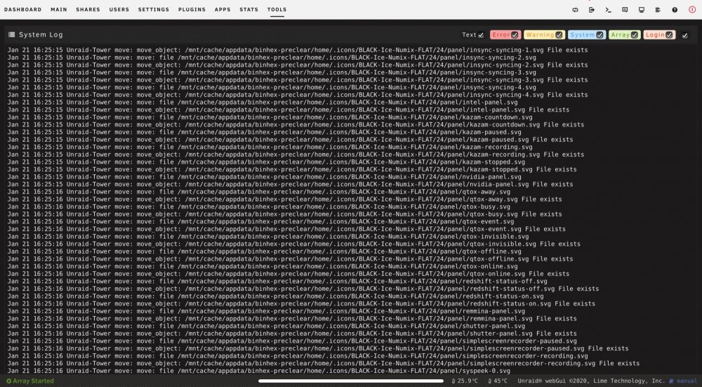Click the System Log list icon
Viewport: 702px width, 387px height.
click(12, 34)
